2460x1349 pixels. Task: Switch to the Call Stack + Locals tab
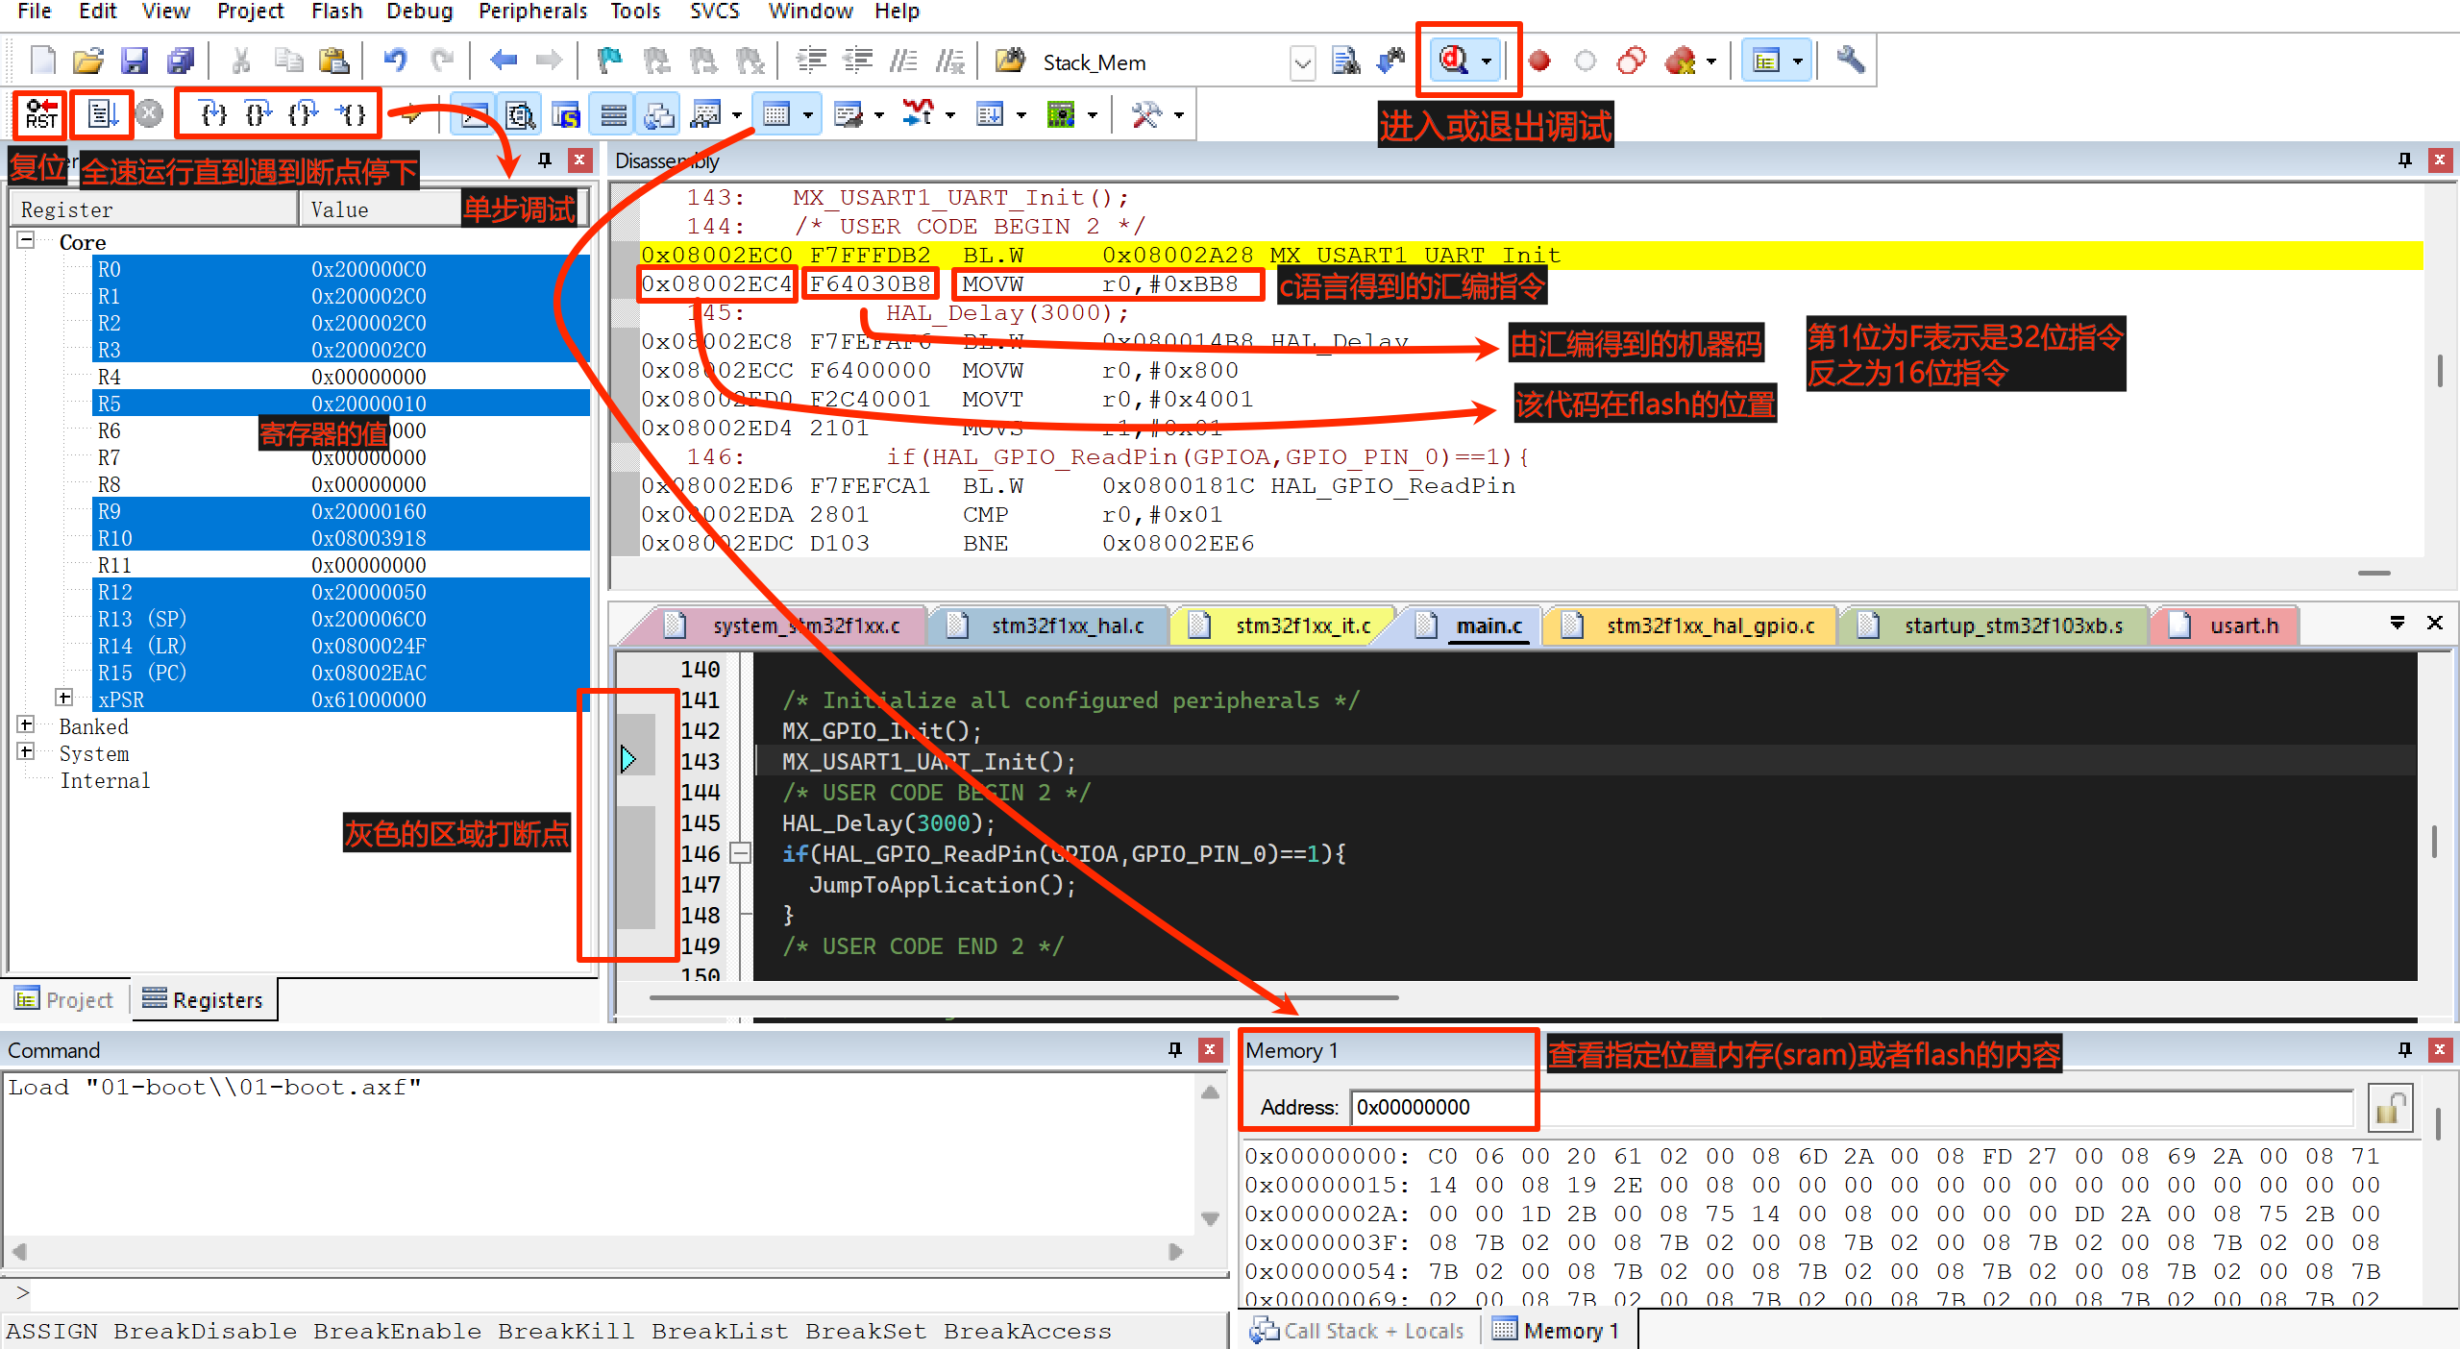pyautogui.click(x=1357, y=1331)
